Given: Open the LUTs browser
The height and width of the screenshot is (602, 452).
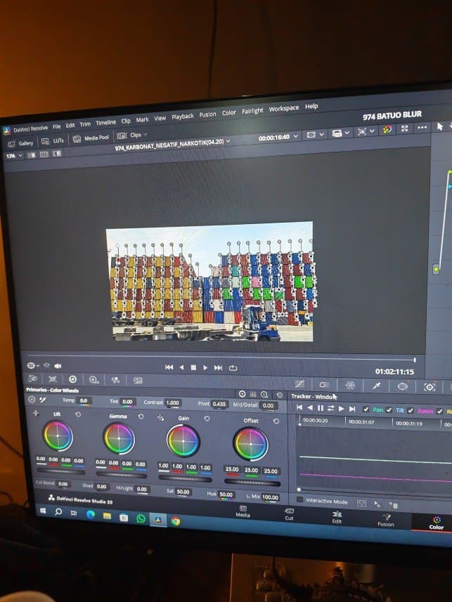Looking at the screenshot, I should (x=53, y=141).
